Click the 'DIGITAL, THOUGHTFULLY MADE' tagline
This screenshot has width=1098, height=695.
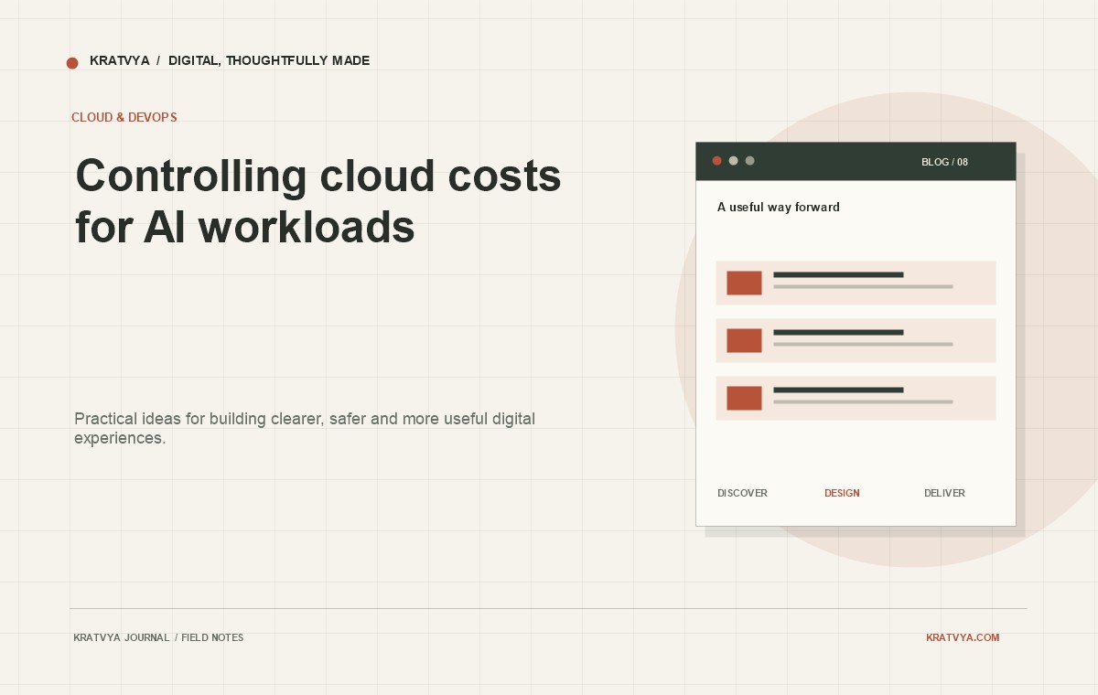pyautogui.click(x=269, y=61)
